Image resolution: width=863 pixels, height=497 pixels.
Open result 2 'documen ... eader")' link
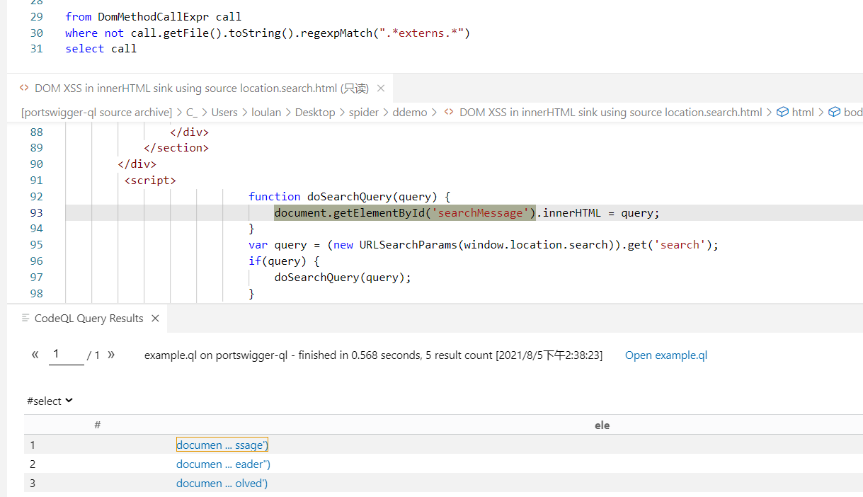point(224,464)
